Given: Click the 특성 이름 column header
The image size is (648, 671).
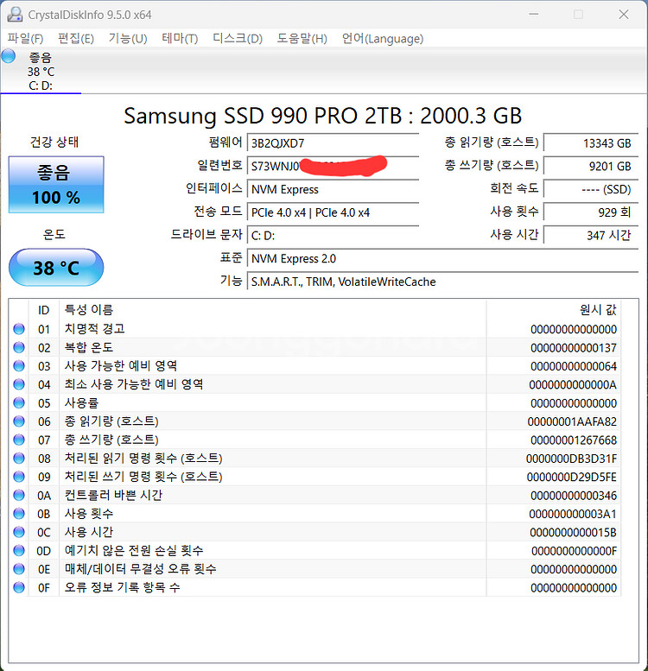Looking at the screenshot, I should pos(273,309).
